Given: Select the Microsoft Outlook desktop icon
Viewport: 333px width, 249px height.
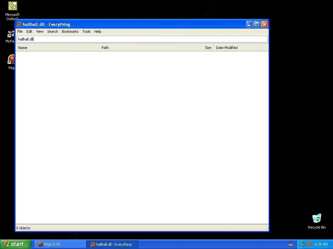Looking at the screenshot, I should 12,11.
